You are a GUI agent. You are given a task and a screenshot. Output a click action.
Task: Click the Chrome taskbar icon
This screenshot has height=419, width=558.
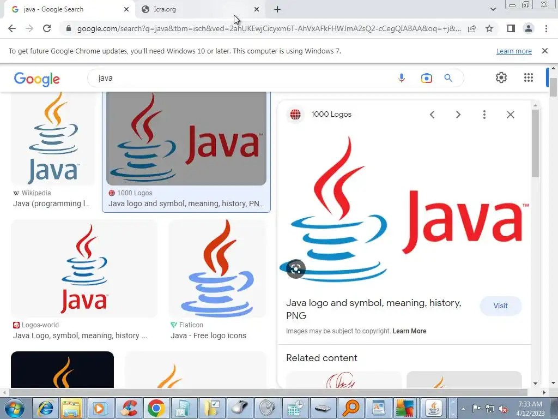pos(156,408)
